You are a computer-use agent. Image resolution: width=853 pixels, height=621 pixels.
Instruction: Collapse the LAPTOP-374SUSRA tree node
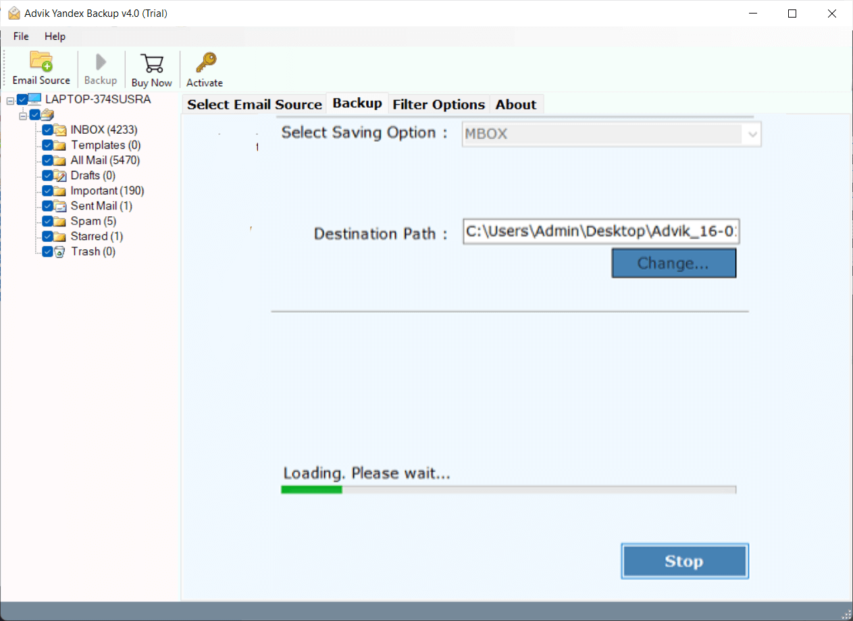tap(10, 100)
